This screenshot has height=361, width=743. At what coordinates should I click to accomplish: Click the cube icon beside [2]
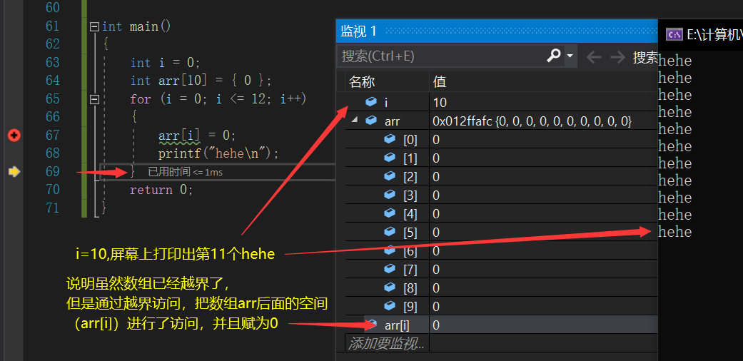[390, 176]
